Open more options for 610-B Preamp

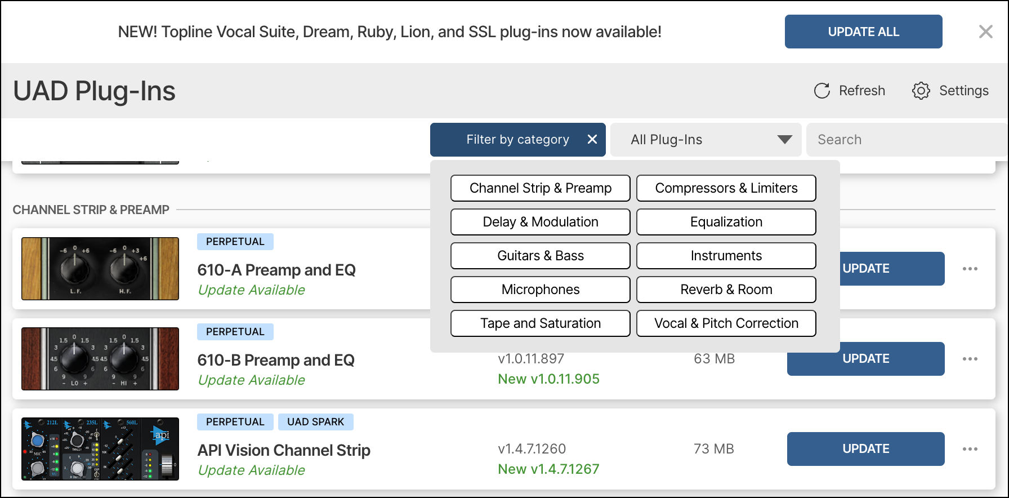click(970, 359)
